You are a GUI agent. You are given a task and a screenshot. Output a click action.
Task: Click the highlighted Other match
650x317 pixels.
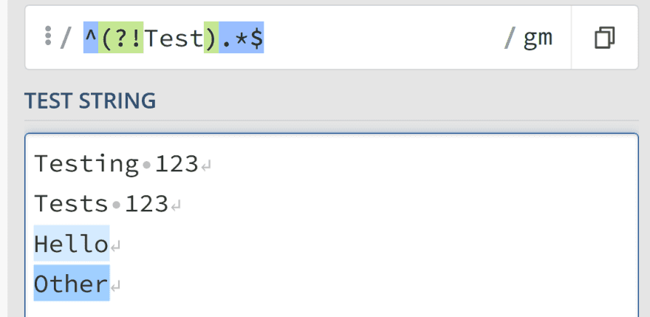(72, 283)
